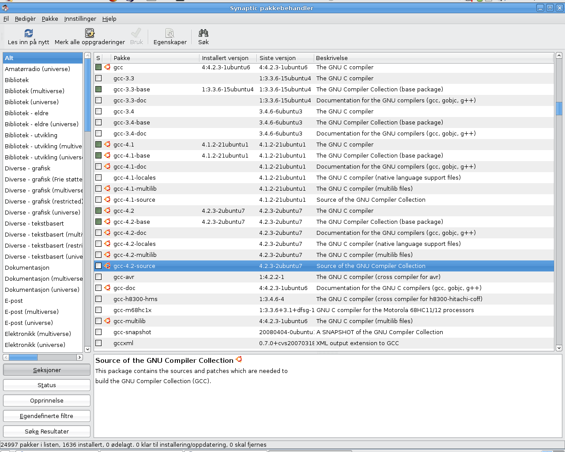Open the Hjelp menu
This screenshot has width=565, height=452.
[109, 19]
